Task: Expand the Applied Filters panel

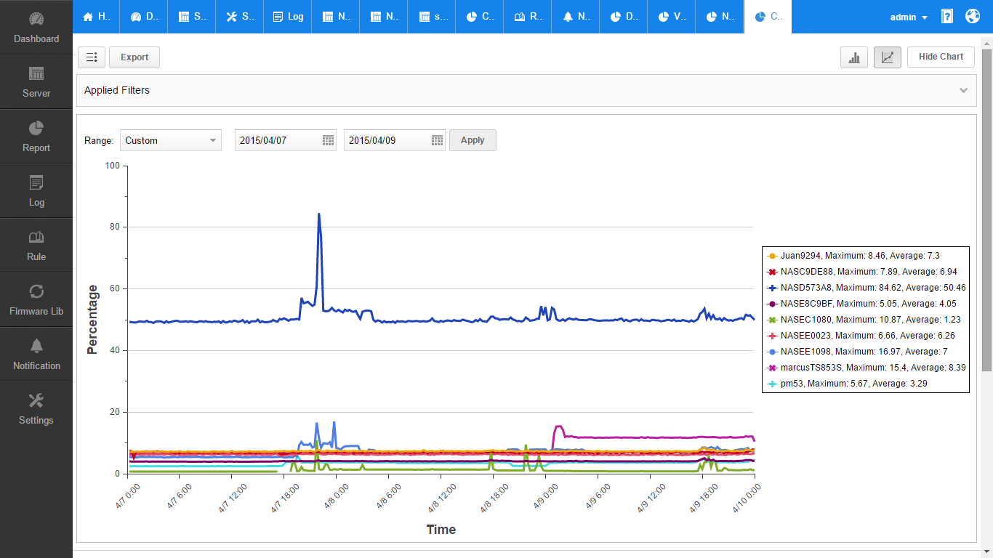Action: pyautogui.click(x=963, y=91)
